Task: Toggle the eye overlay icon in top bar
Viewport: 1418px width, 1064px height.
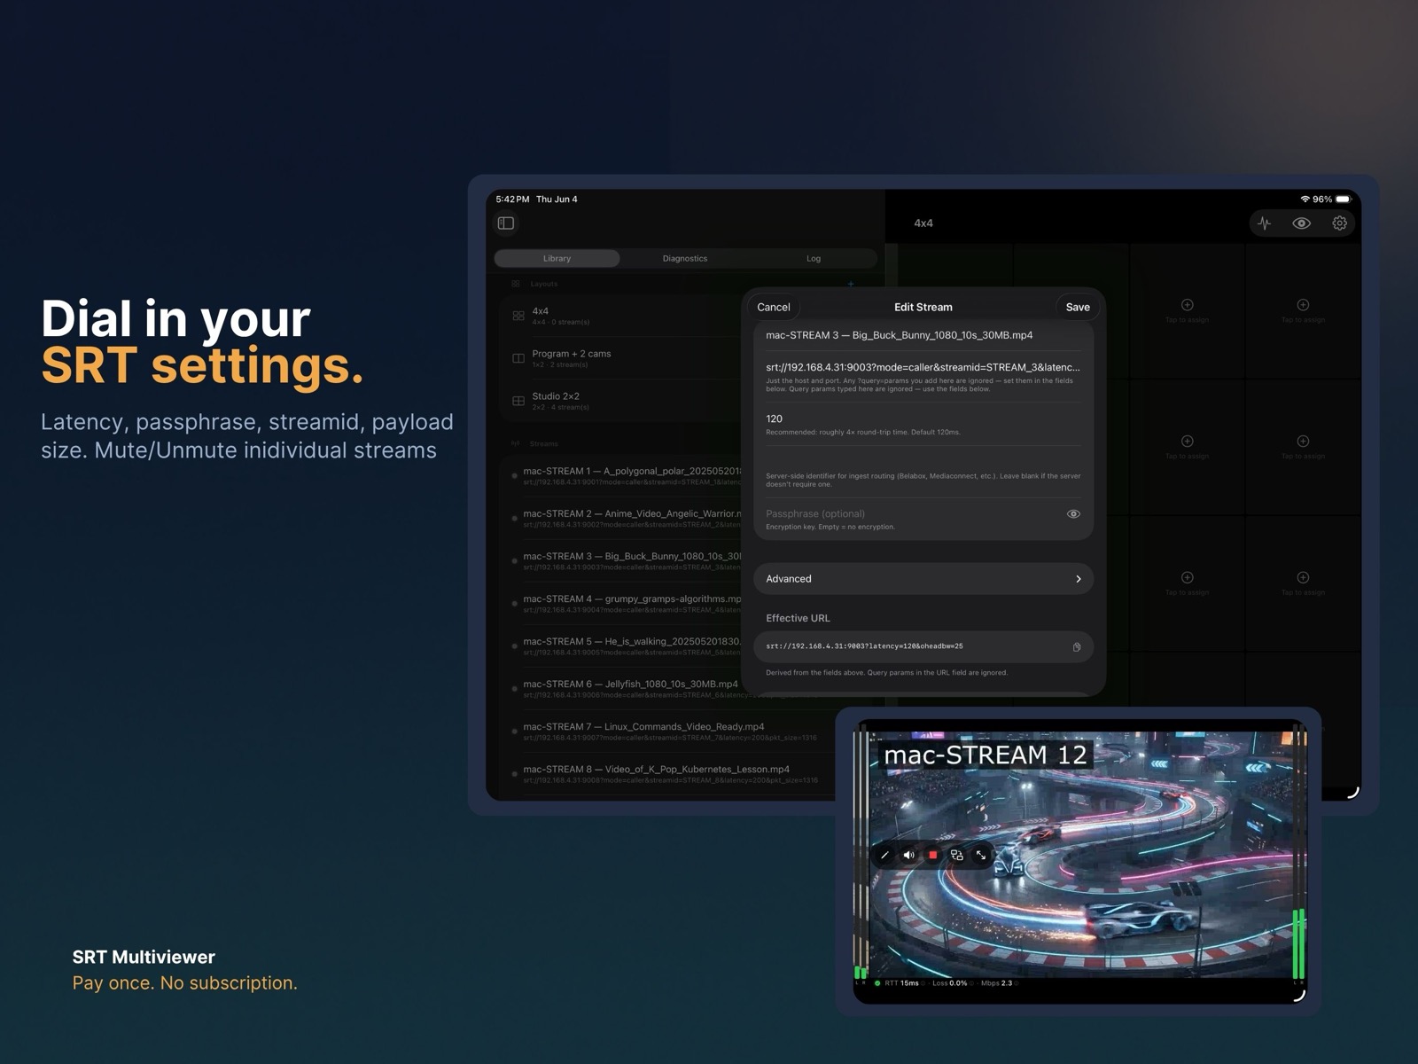Action: [1301, 223]
